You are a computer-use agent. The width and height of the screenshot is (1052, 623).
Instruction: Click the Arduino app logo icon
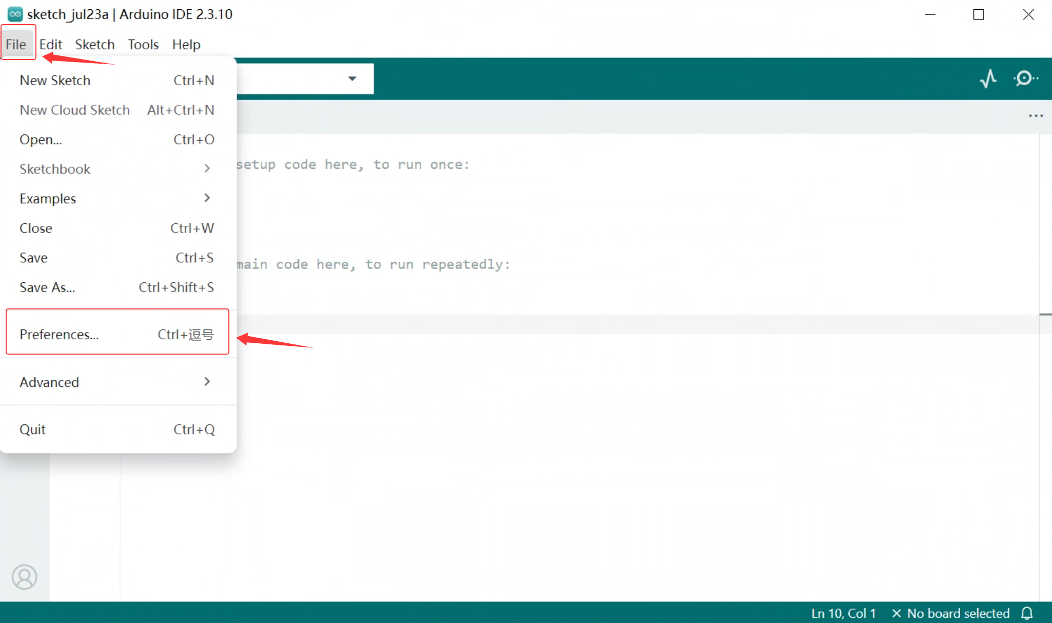[x=15, y=14]
